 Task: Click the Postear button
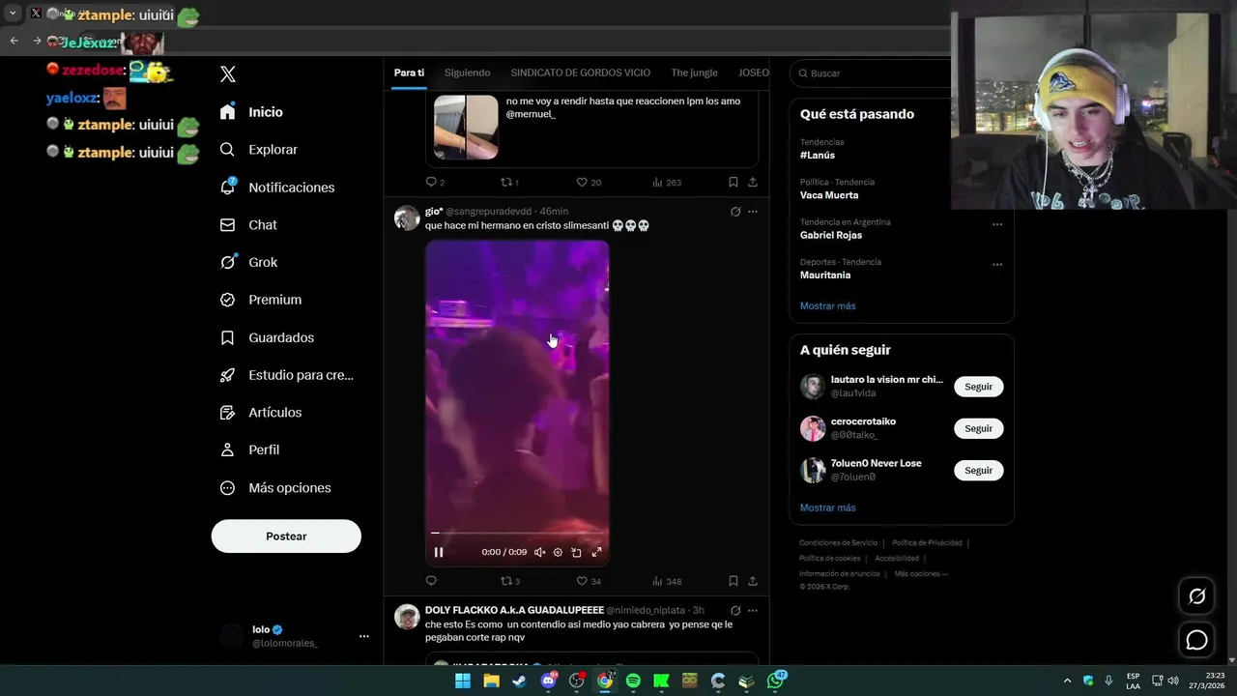286,536
